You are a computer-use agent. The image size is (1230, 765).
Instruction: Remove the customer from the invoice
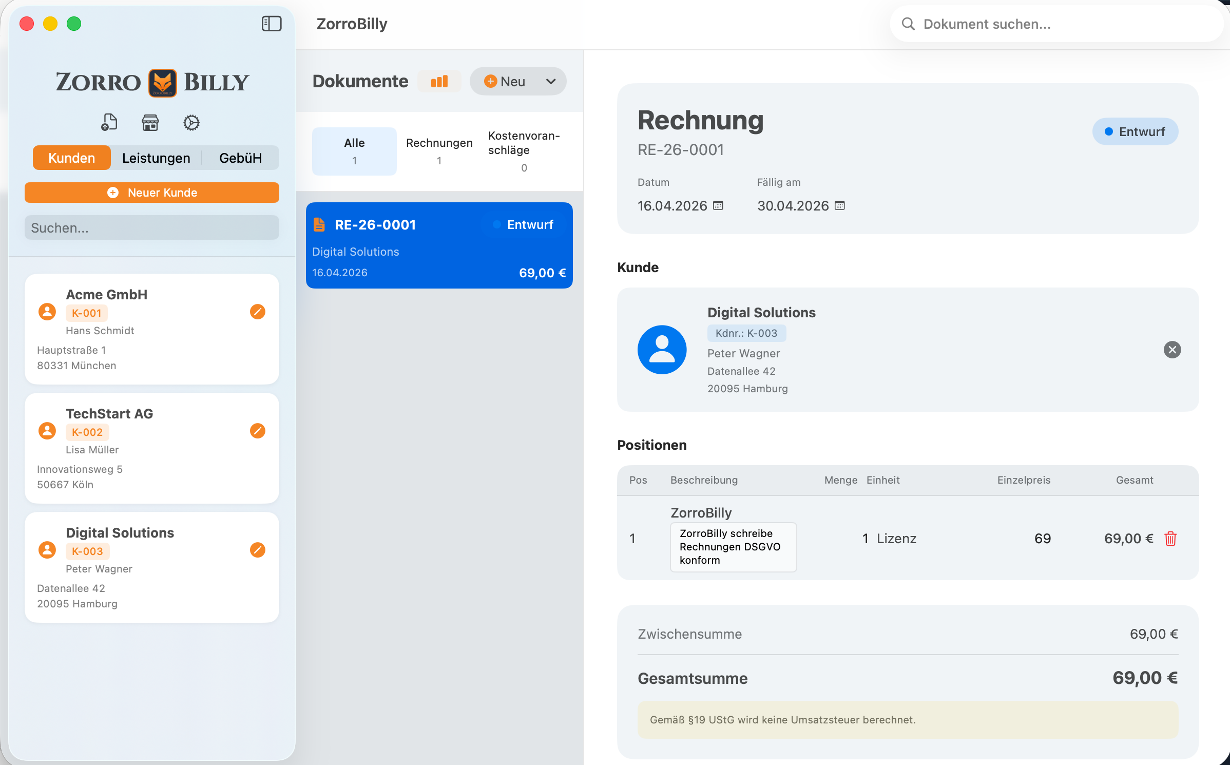1173,350
